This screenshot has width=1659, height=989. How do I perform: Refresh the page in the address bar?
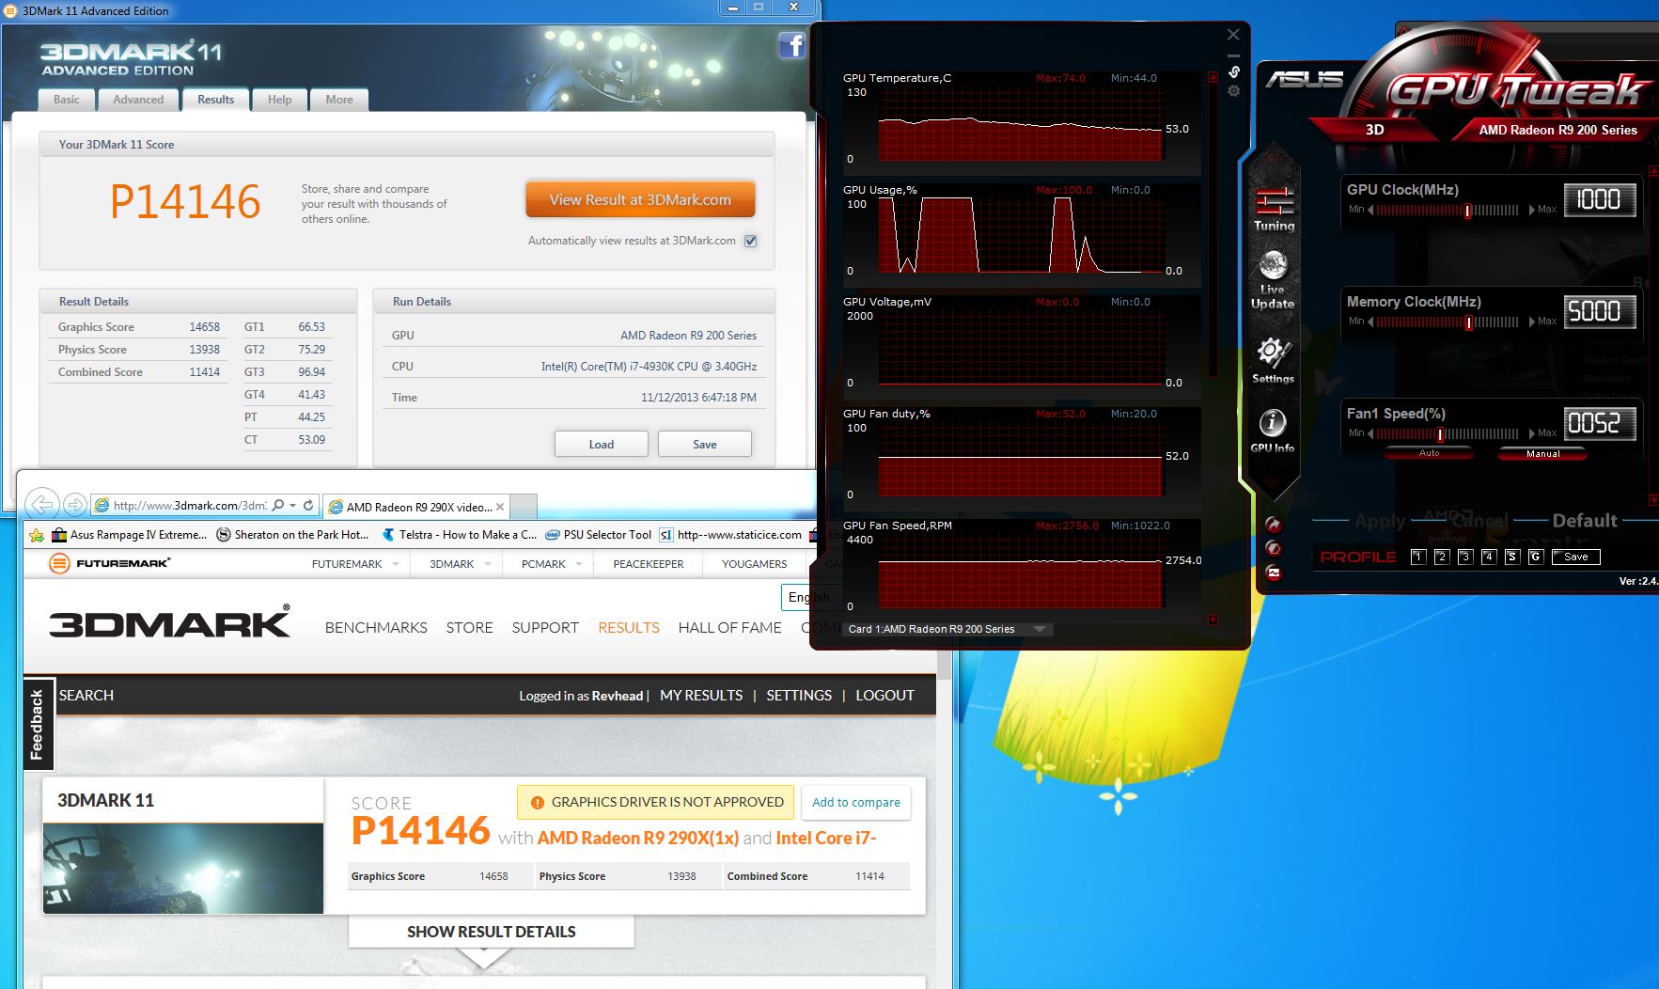click(x=307, y=505)
